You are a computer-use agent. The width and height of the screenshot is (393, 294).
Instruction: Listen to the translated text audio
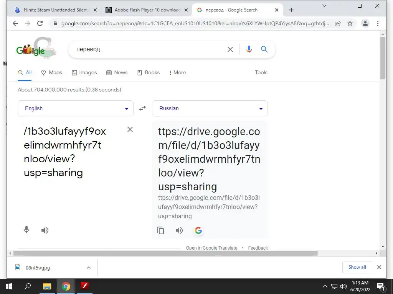click(179, 230)
